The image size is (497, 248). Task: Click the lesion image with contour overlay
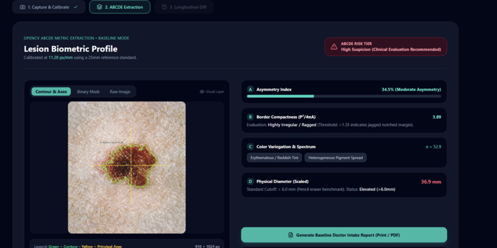[x=127, y=167]
